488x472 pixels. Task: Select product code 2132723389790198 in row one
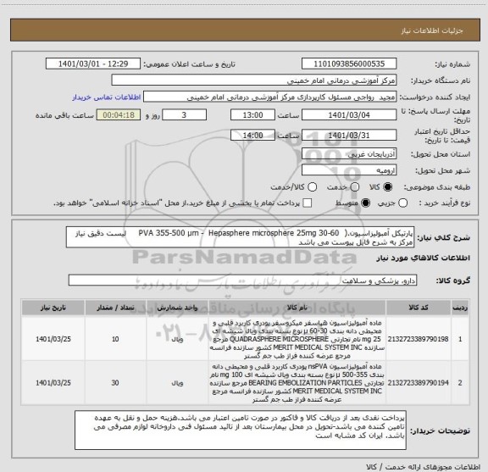tap(419, 339)
